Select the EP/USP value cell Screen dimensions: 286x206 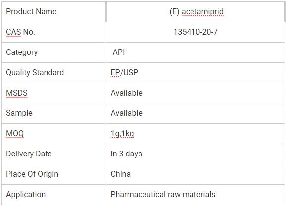point(195,73)
